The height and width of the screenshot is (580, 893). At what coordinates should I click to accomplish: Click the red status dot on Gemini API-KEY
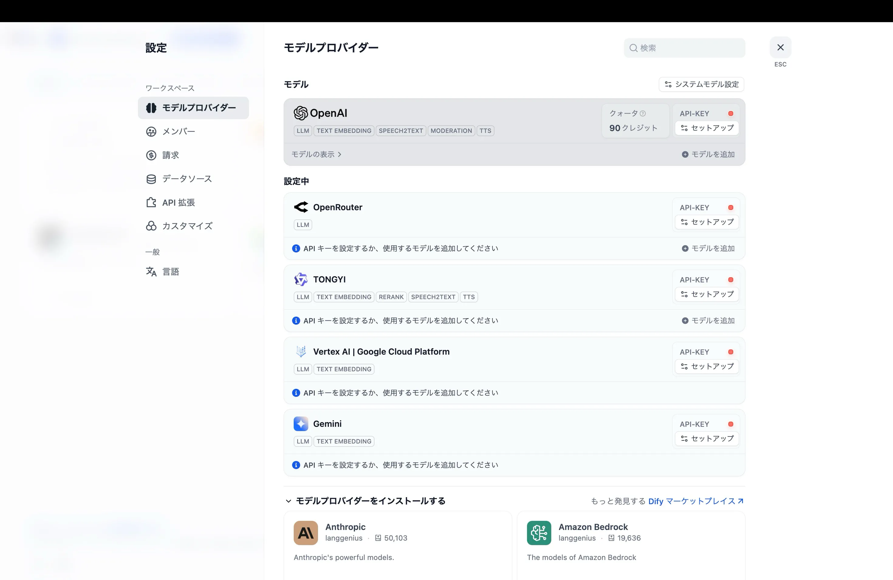pyautogui.click(x=731, y=424)
